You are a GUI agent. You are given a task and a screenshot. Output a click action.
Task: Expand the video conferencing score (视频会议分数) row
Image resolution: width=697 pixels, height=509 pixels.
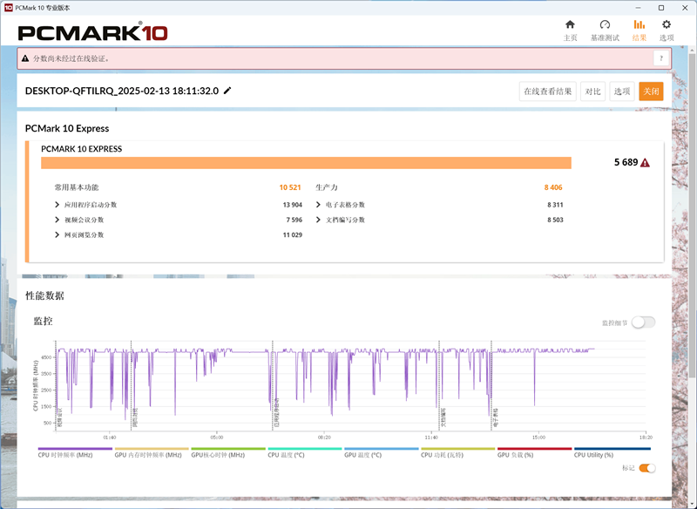click(58, 220)
